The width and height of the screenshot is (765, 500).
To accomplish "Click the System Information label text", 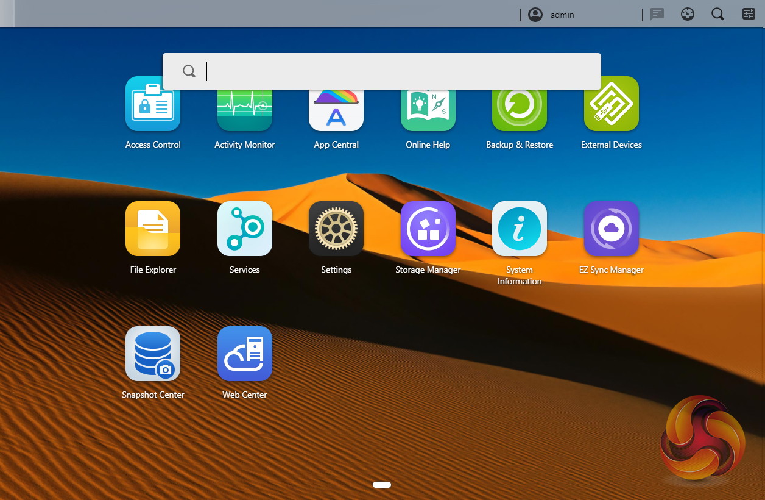I will click(x=520, y=276).
